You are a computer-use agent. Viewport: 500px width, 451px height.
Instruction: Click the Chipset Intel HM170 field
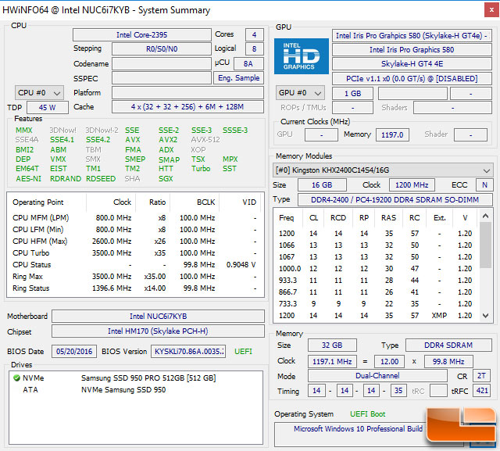158,331
